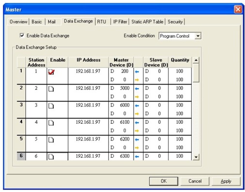Click IP address cell of station 4
The width and height of the screenshot is (245, 192).
[x=88, y=127]
